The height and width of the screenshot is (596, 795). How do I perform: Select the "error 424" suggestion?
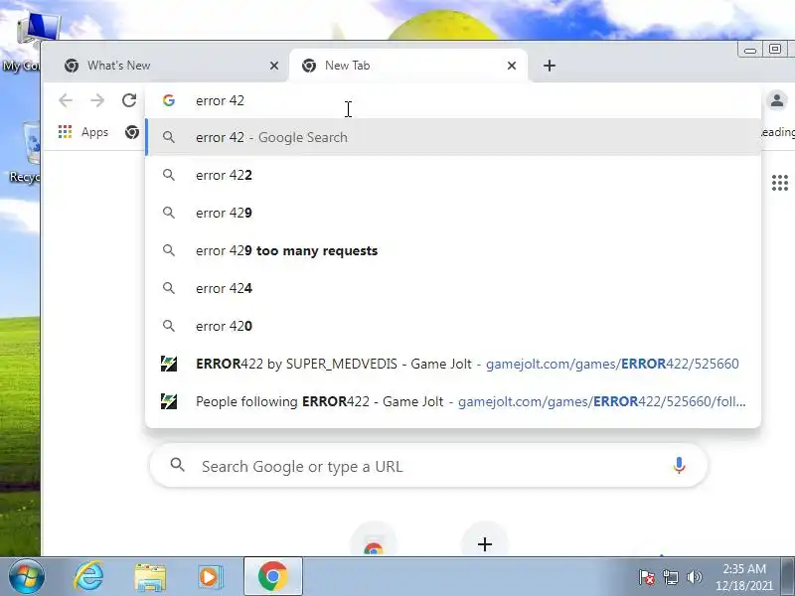[x=453, y=288]
